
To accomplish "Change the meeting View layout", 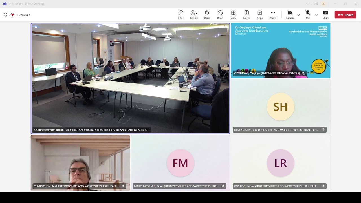I will point(234,15).
